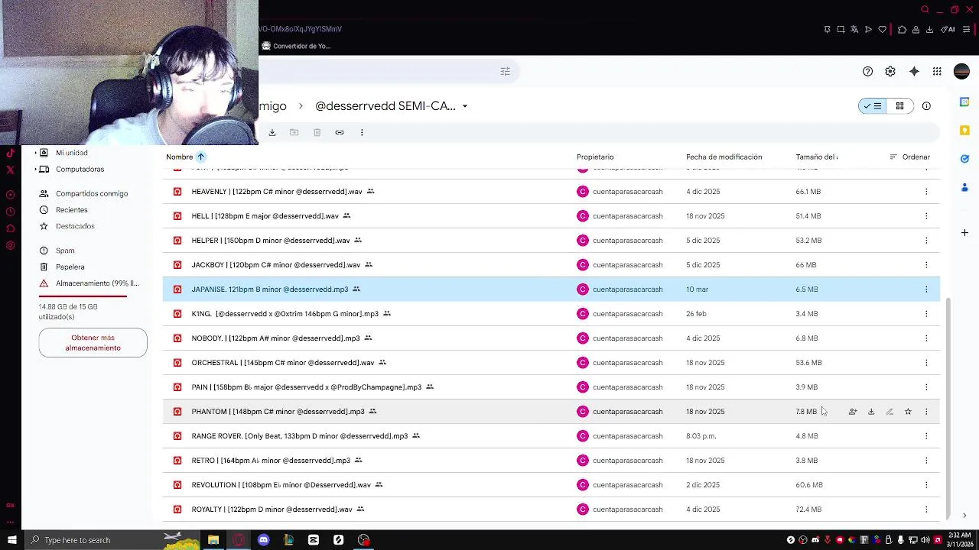Download the selected file from toolbar

(272, 132)
